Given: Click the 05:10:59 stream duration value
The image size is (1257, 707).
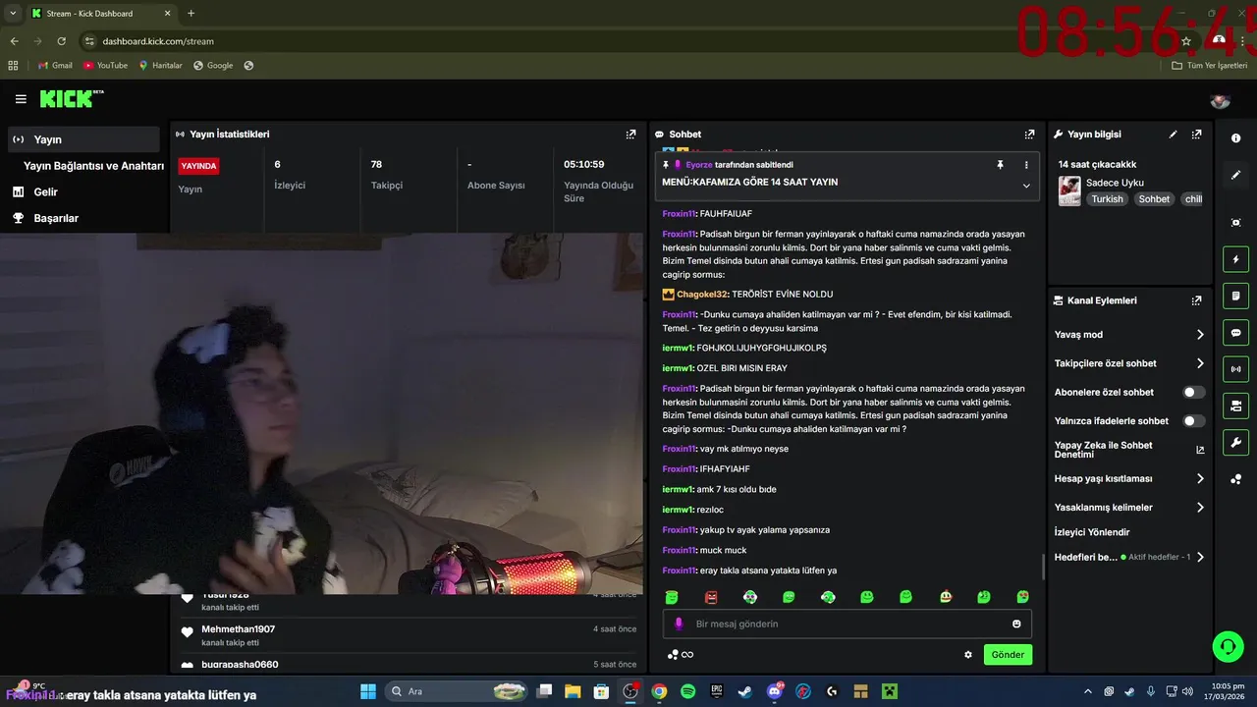Looking at the screenshot, I should pyautogui.click(x=583, y=165).
